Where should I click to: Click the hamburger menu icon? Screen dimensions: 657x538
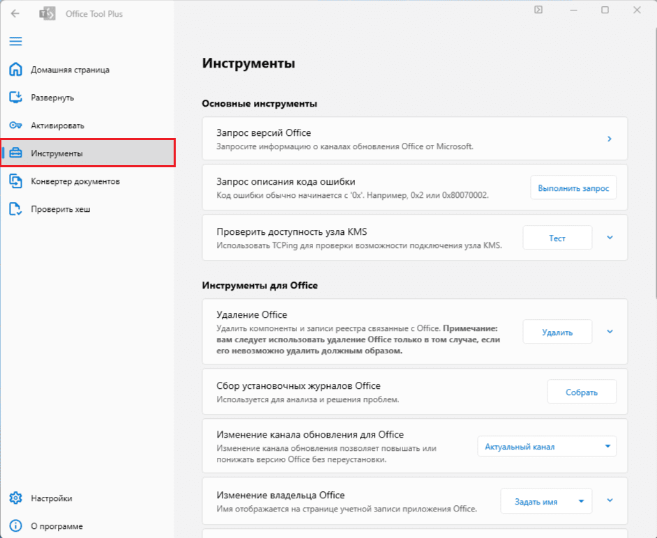point(15,41)
